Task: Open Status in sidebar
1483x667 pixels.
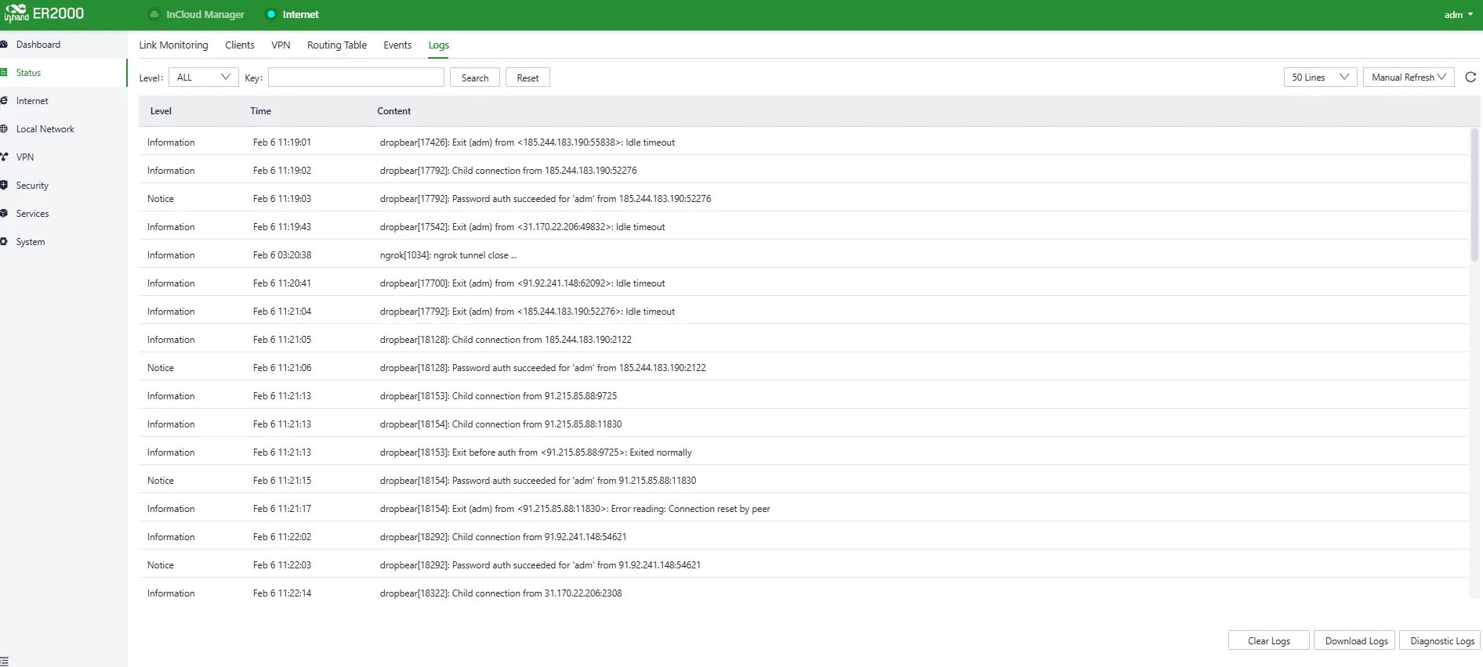Action: (x=28, y=73)
